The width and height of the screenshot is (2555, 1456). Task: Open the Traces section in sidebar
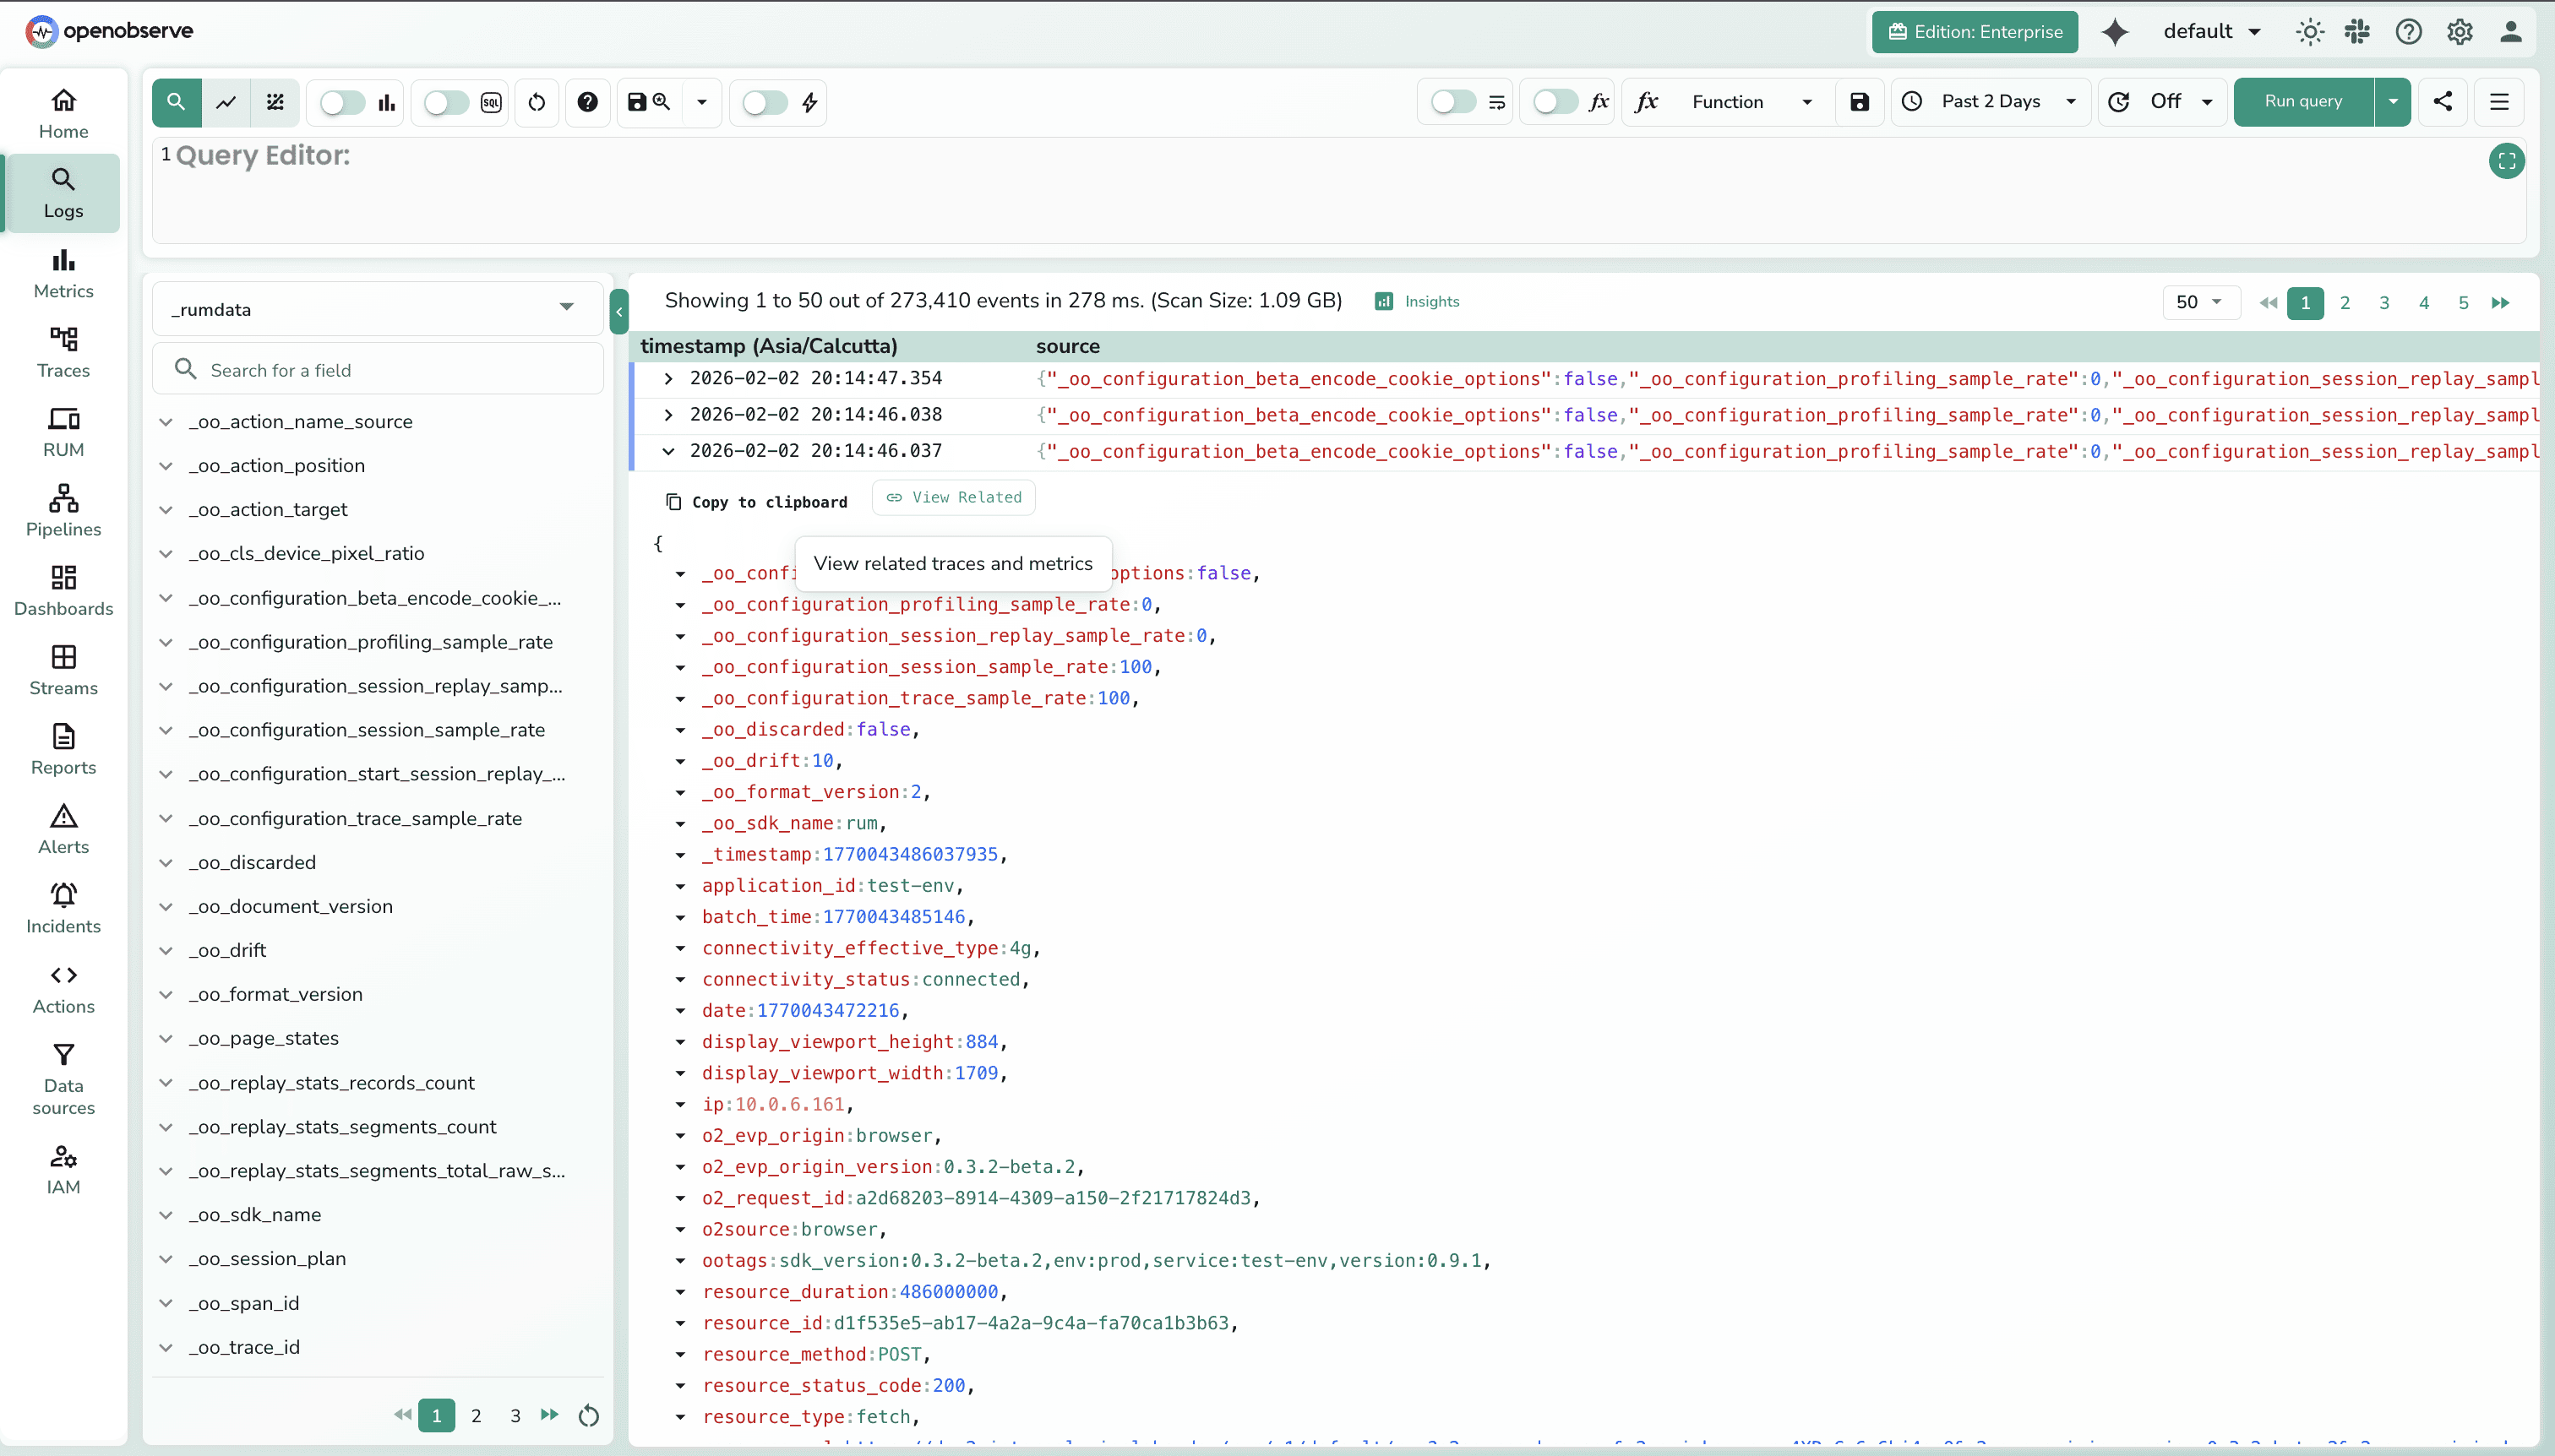pyautogui.click(x=62, y=352)
